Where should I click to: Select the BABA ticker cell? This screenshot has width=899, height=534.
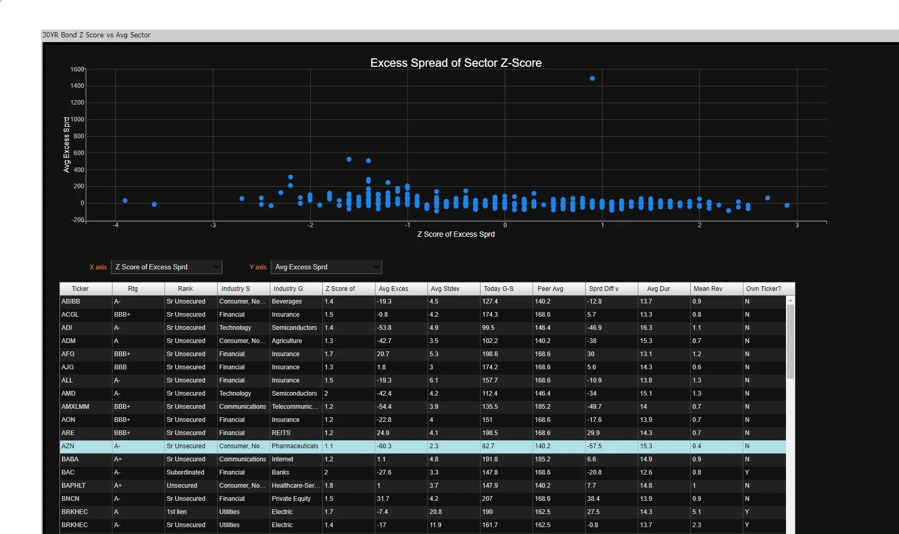click(86, 459)
